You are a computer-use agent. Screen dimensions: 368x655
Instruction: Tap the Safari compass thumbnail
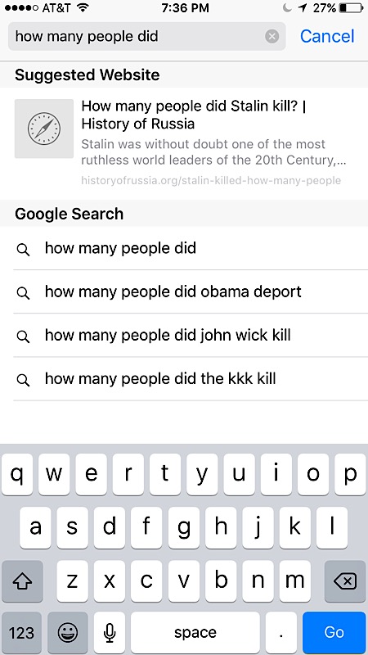44,129
